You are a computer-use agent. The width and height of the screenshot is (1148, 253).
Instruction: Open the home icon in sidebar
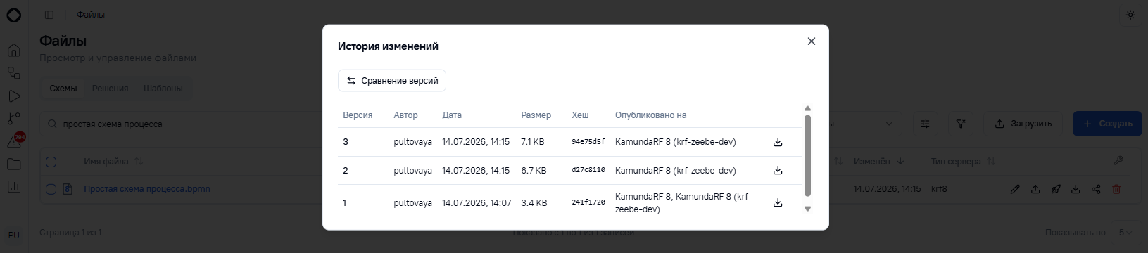tap(13, 51)
